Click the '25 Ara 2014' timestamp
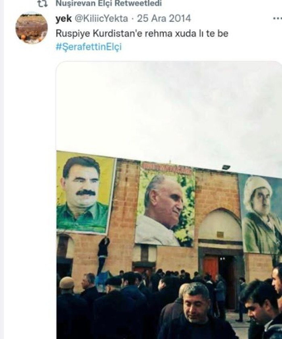Screen dimensions: 282x339 [x=164, y=18]
